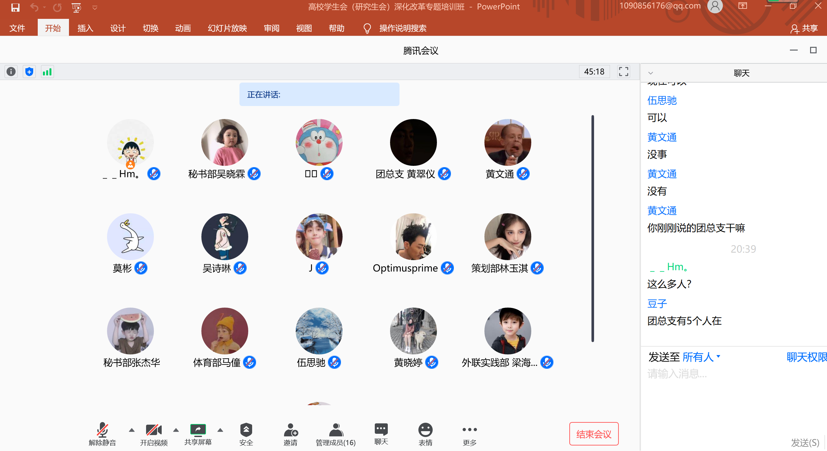
Task: Click the undo arrow in PowerPoint
Action: click(x=34, y=7)
